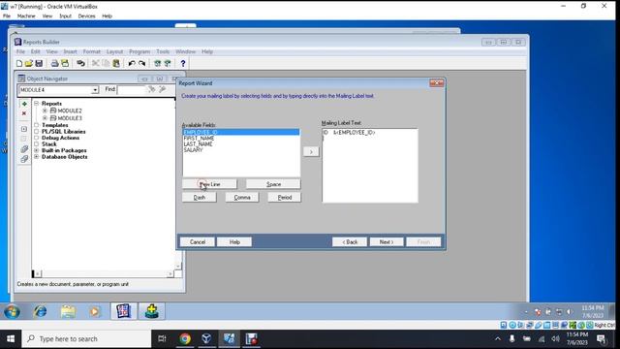This screenshot has width=620, height=349.
Task: Open Windows Explorer folder on Windows 7 taskbar
Action: [68, 312]
